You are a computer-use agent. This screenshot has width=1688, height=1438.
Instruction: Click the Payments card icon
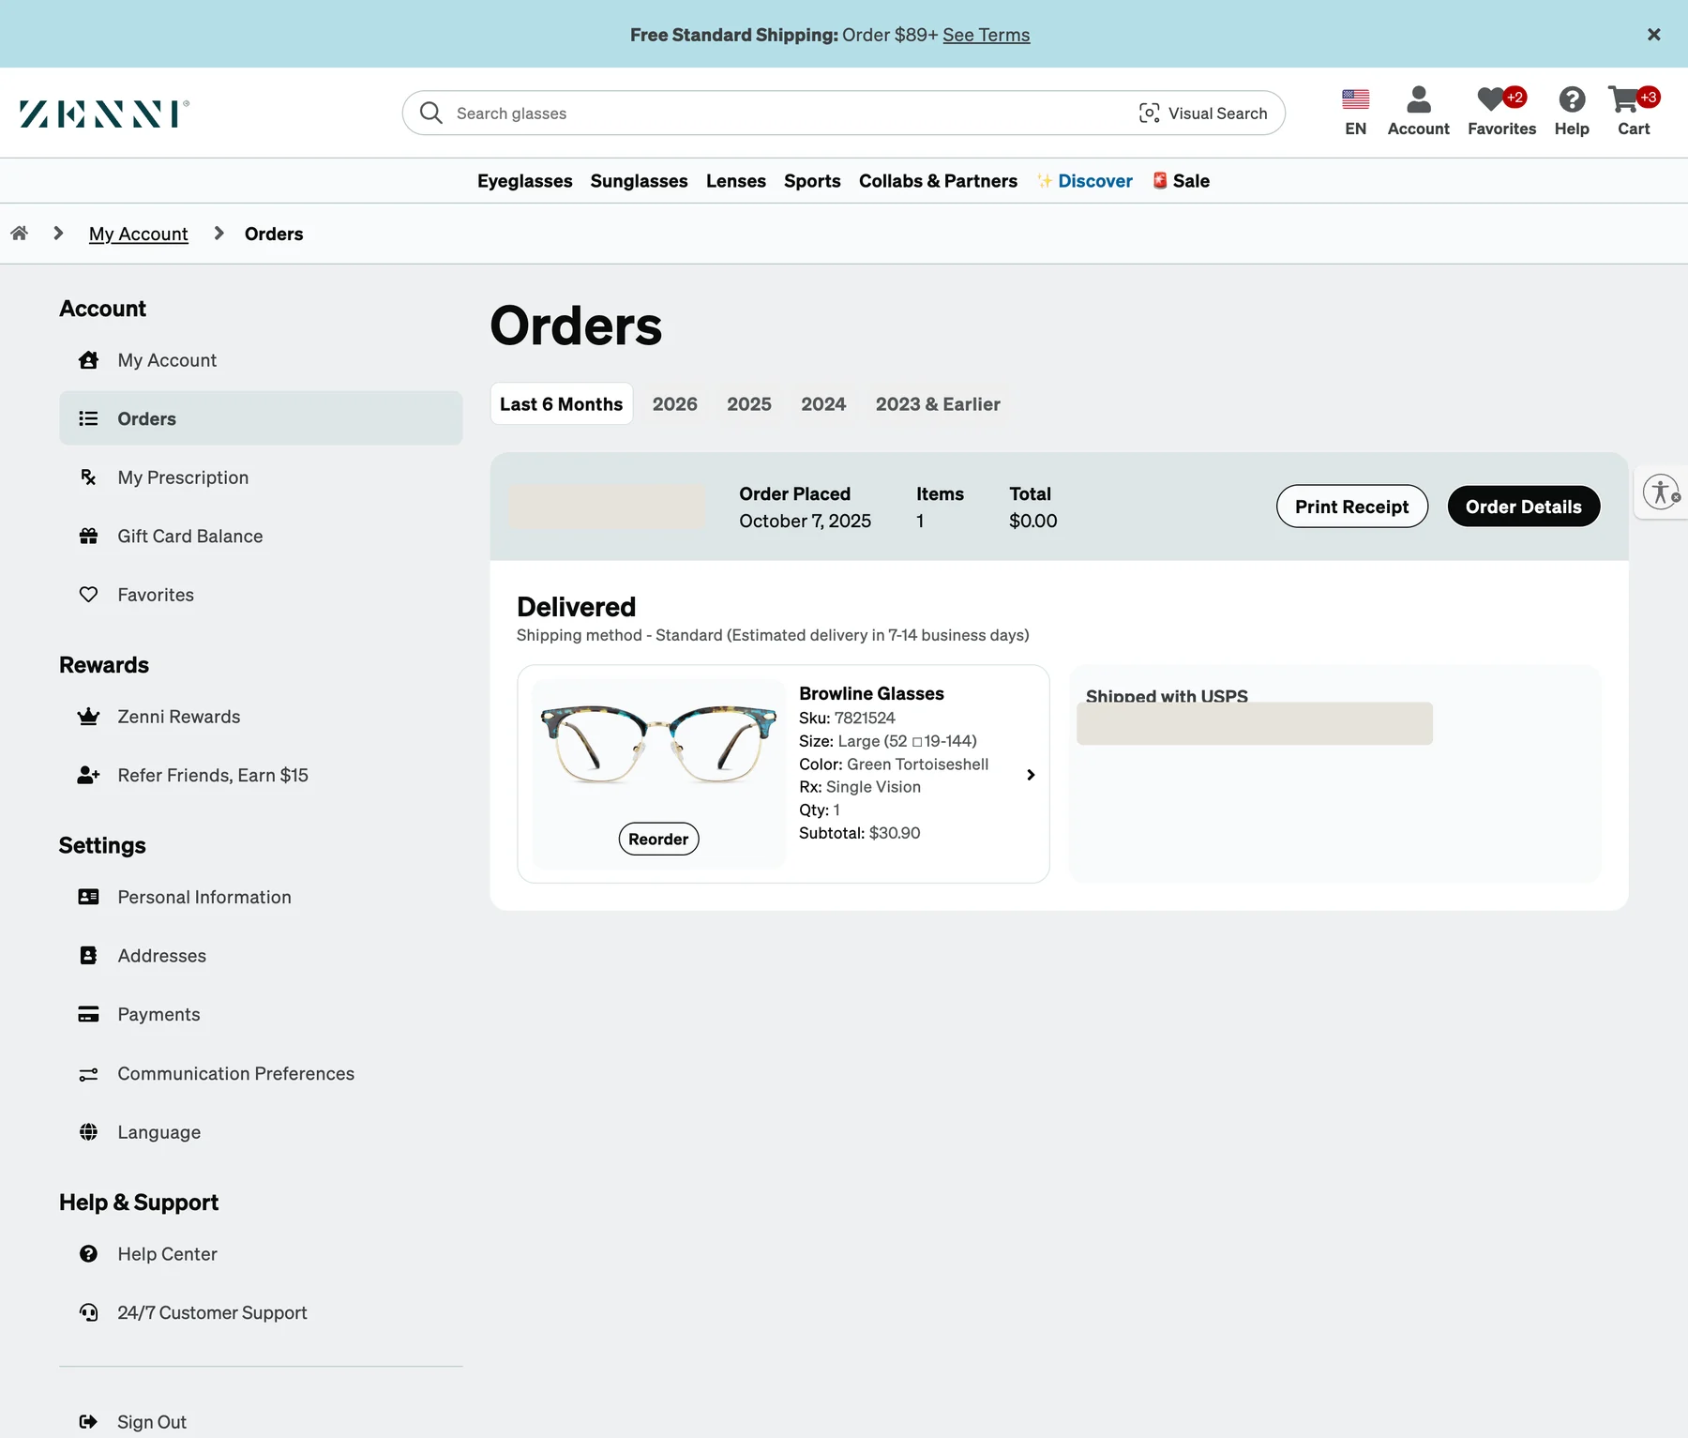click(x=88, y=1014)
